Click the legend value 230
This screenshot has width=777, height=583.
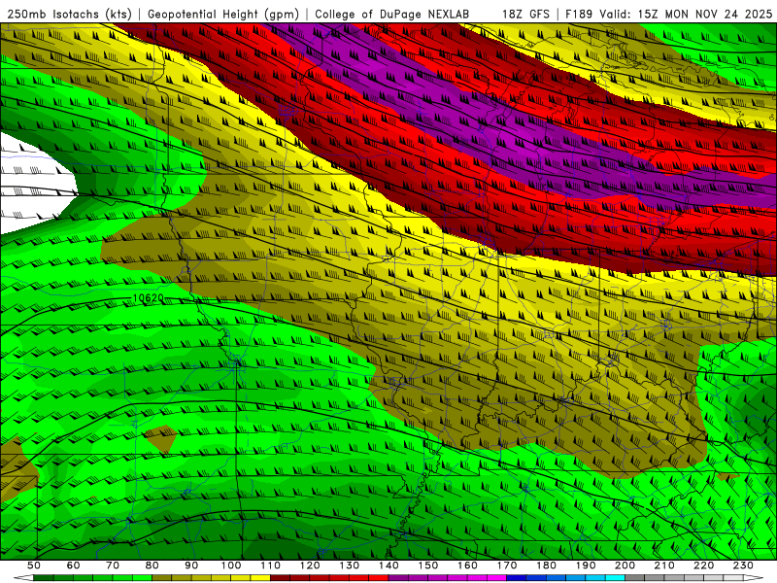743,566
